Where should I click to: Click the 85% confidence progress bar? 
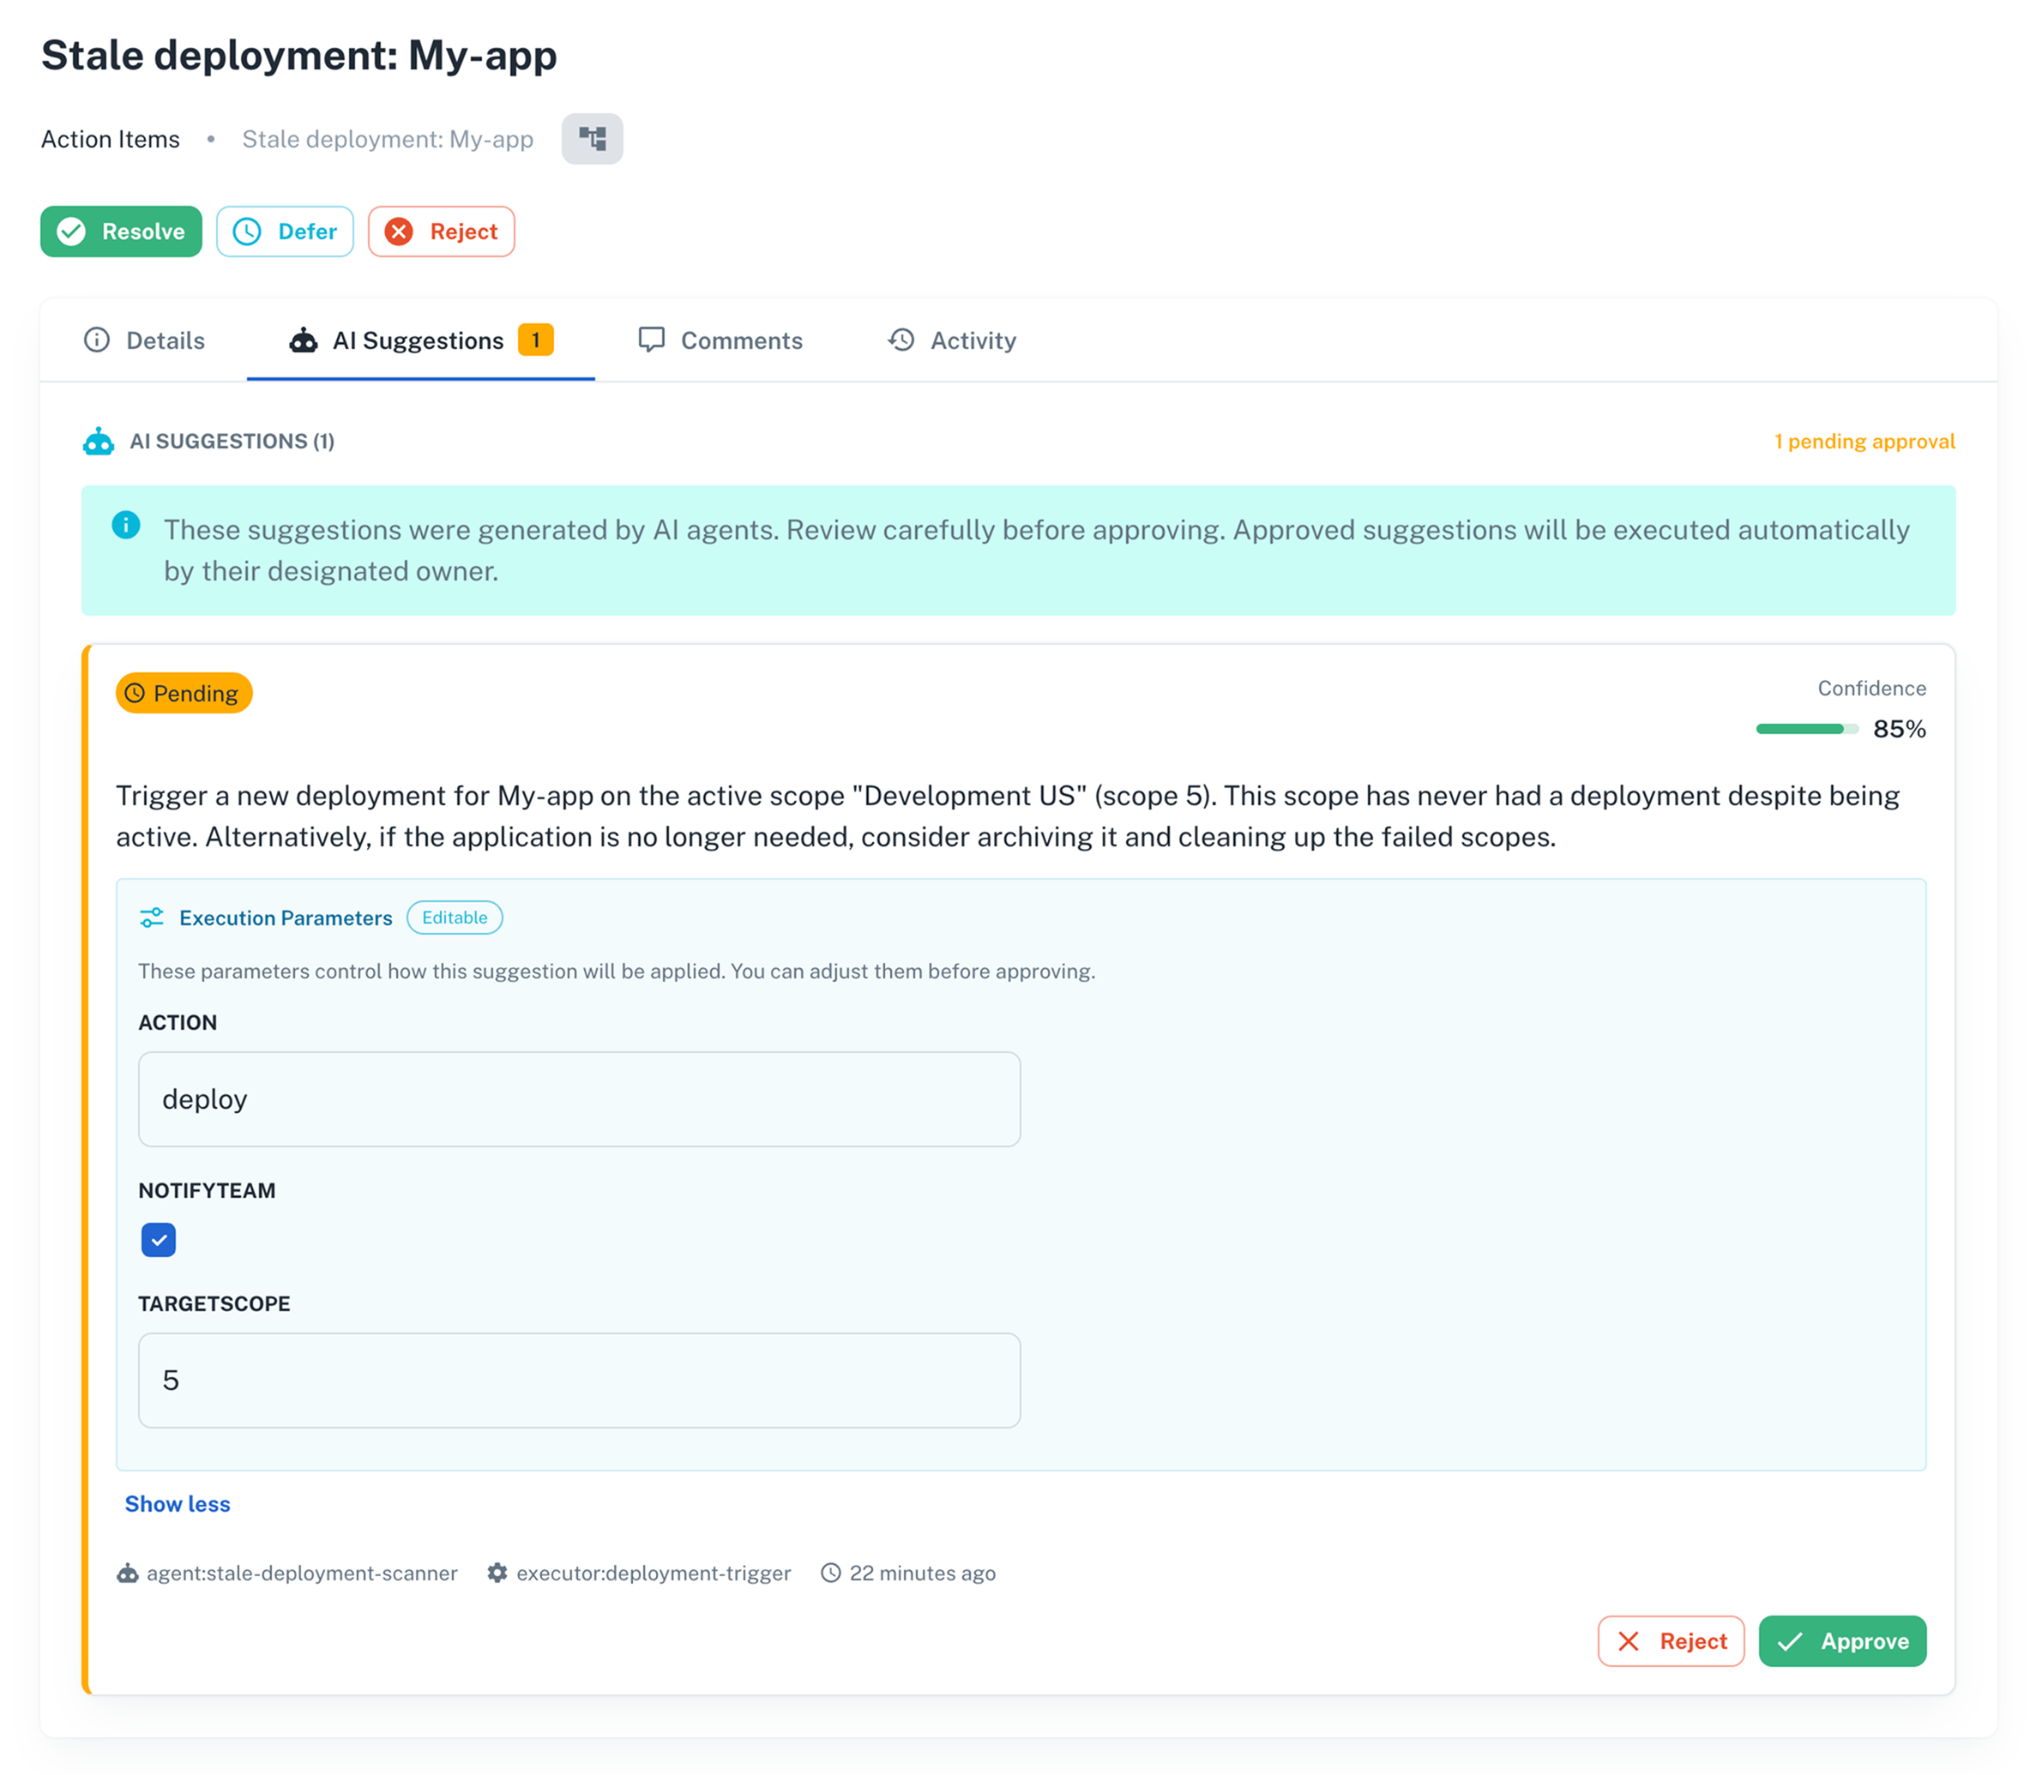click(x=1807, y=729)
